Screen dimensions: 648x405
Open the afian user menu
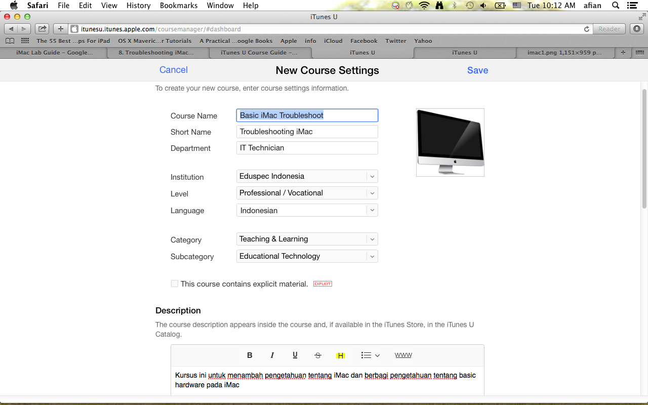coord(592,6)
